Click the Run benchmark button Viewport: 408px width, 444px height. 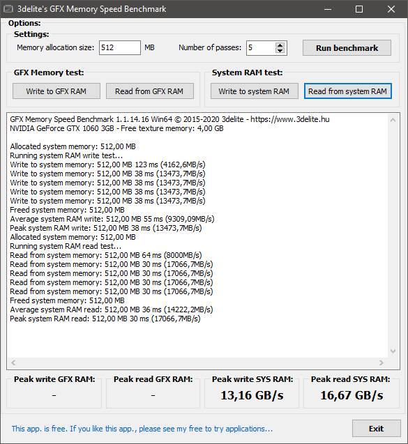347,48
